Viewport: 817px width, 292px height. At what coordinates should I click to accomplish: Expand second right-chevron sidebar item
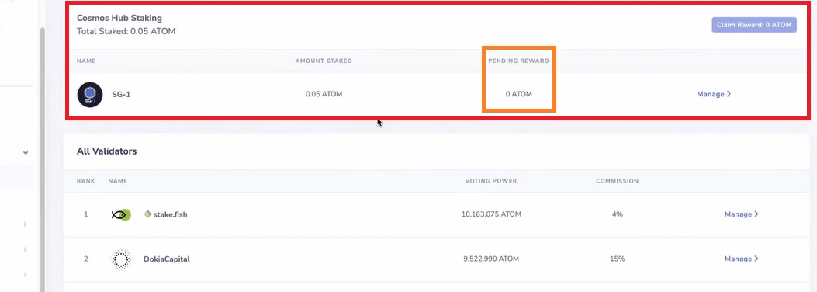[x=25, y=250]
